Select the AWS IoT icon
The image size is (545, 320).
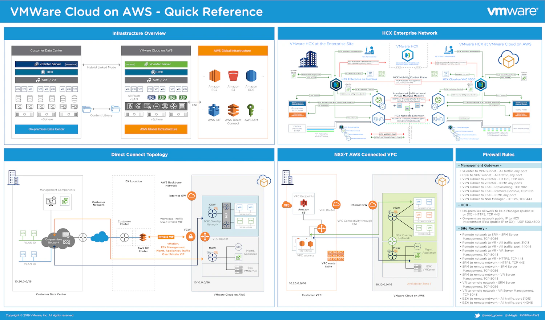click(214, 110)
